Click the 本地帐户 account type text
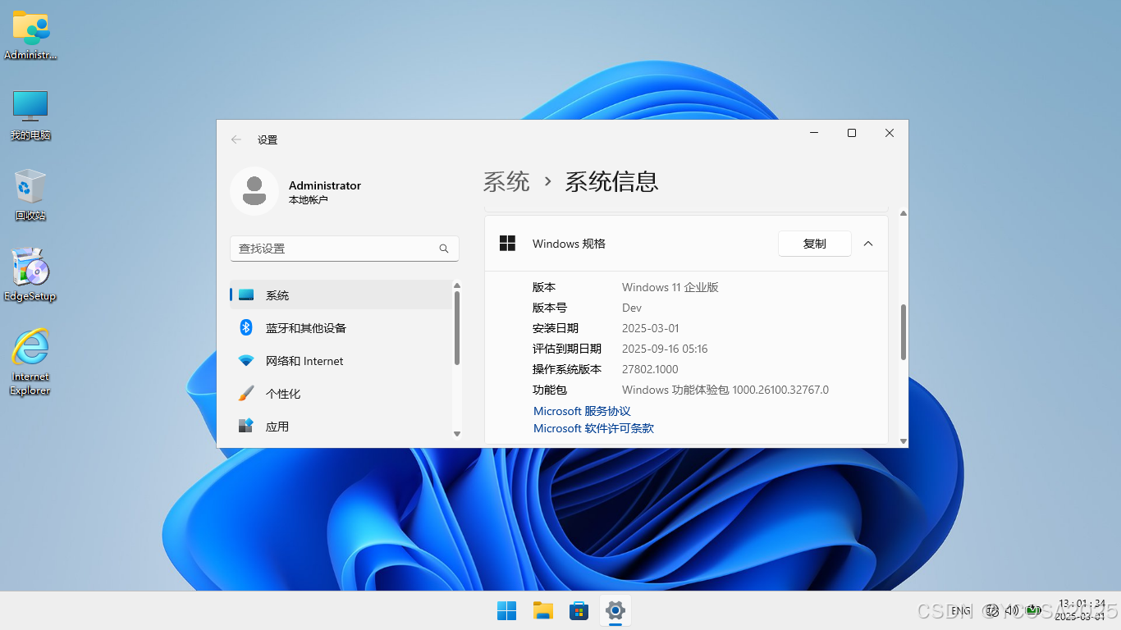This screenshot has width=1121, height=630. (x=309, y=200)
